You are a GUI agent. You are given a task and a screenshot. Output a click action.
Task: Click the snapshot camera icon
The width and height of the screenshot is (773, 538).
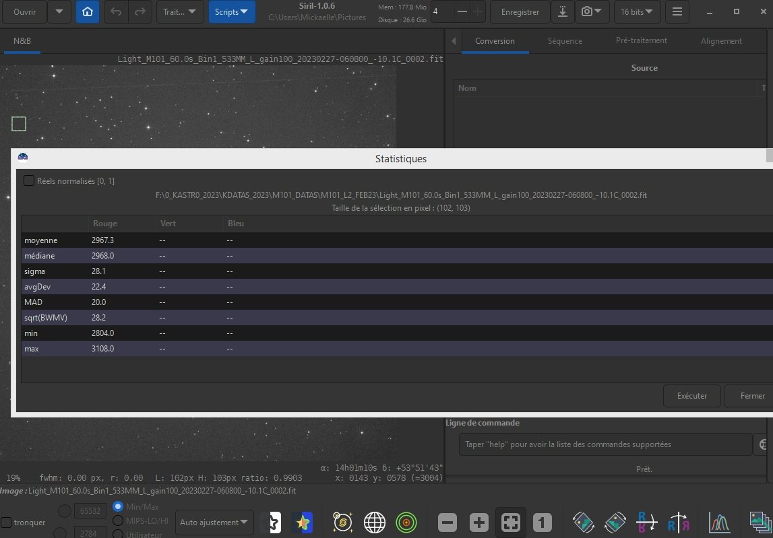pos(592,12)
